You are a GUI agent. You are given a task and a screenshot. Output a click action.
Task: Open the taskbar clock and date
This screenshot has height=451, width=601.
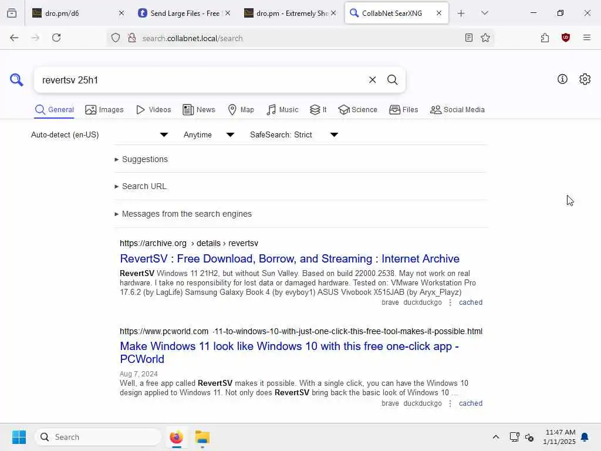click(x=559, y=437)
